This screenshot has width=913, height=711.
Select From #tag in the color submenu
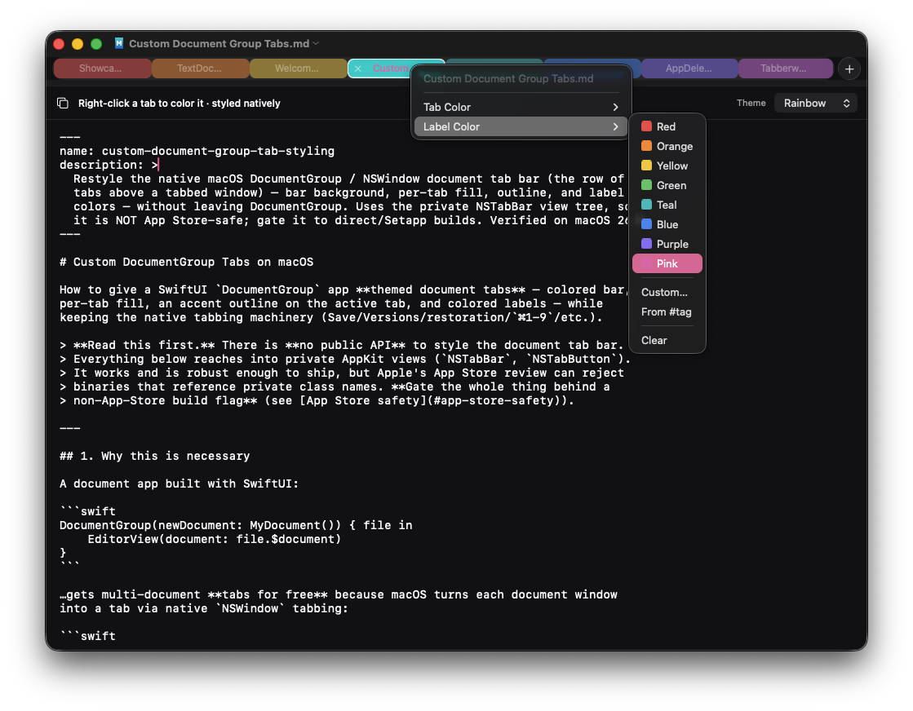667,311
